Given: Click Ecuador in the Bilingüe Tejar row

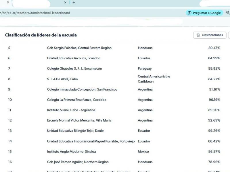Looking at the screenshot, I should click(144, 131).
